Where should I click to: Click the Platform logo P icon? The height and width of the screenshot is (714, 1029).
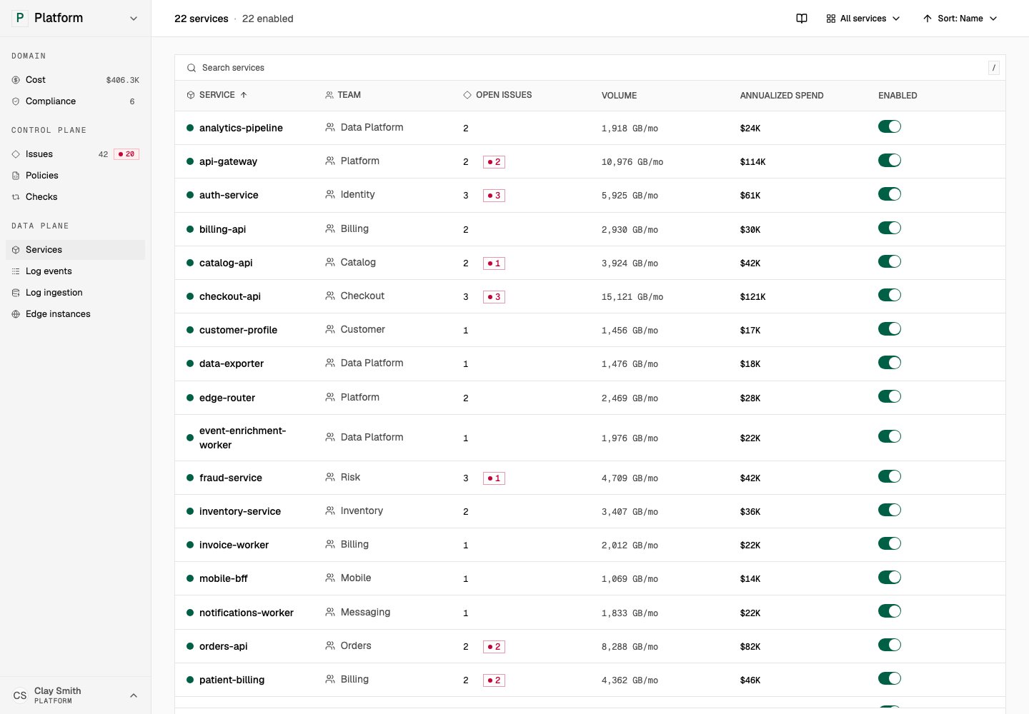pyautogui.click(x=20, y=18)
